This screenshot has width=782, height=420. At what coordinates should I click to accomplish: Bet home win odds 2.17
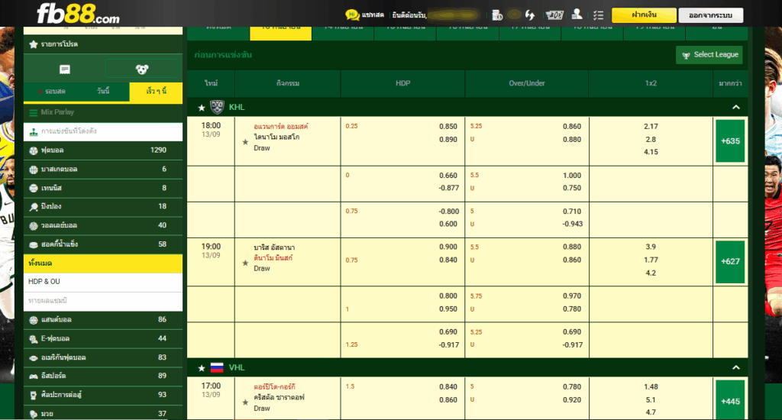[x=651, y=127]
